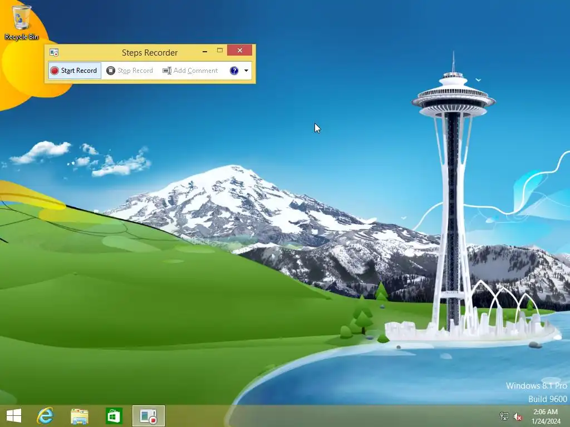Image resolution: width=570 pixels, height=427 pixels.
Task: Select the Recycle Bin desktop icon
Action: (22, 22)
